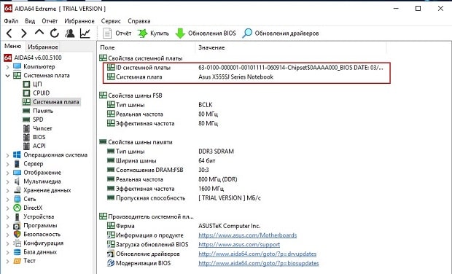
Task: Select the DDR3 SDRAM value row
Action: click(x=217, y=152)
